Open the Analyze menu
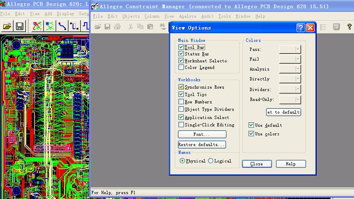The image size is (354, 199). (187, 16)
